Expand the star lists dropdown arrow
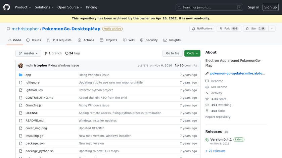Screen dimensions: 282x158 pos(271,29)
